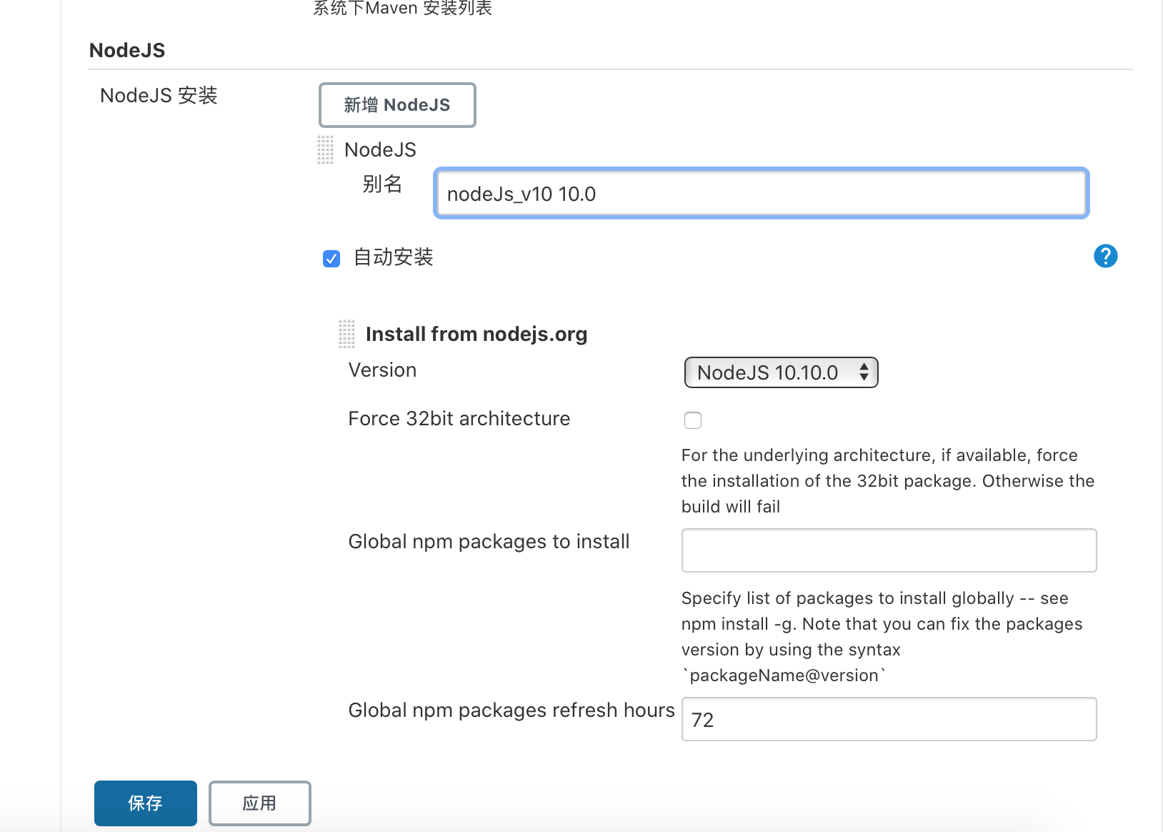The image size is (1163, 832).
Task: Focus the 别名 alias input field
Action: (x=762, y=194)
